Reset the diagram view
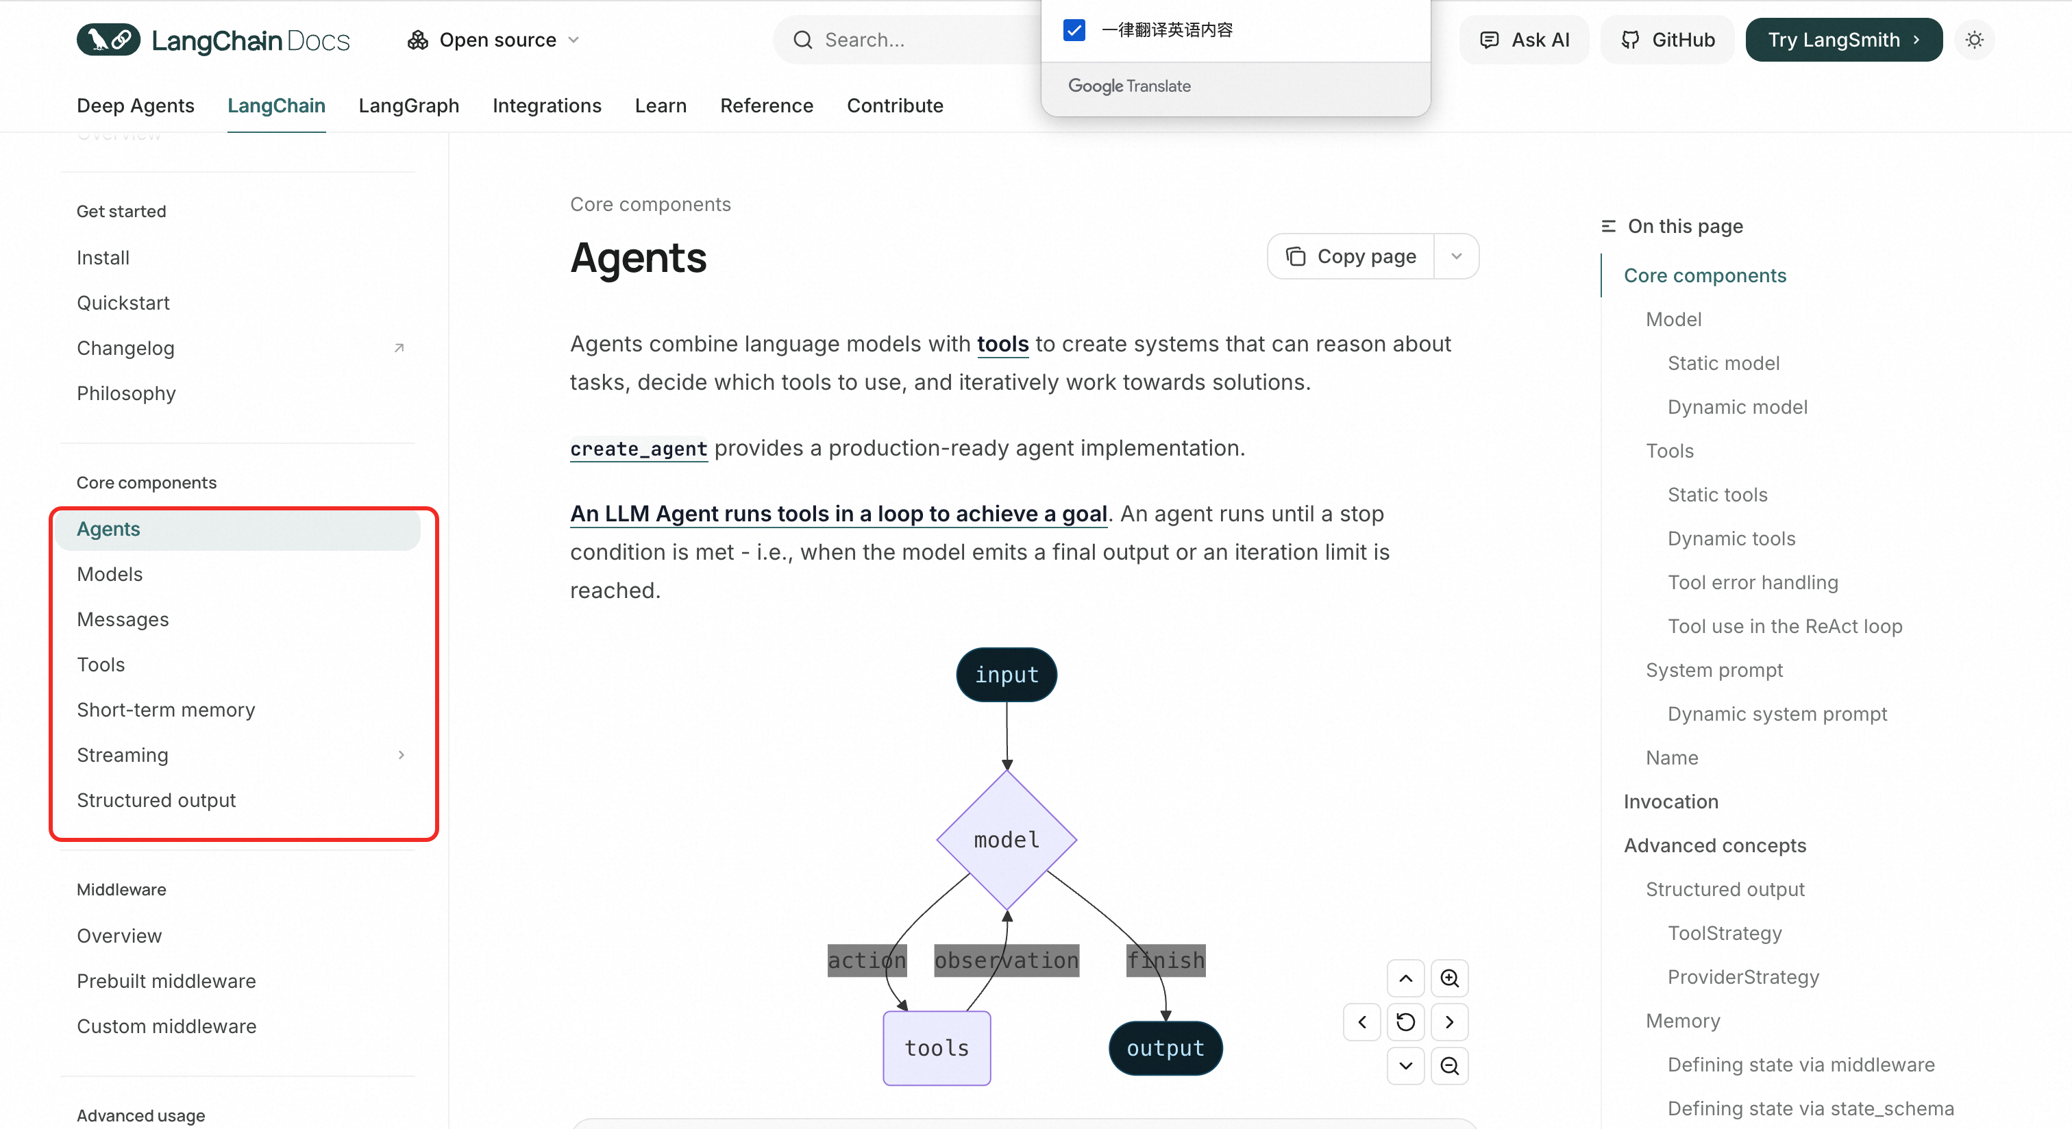Screen dimensions: 2072x1129 [x=1405, y=1022]
